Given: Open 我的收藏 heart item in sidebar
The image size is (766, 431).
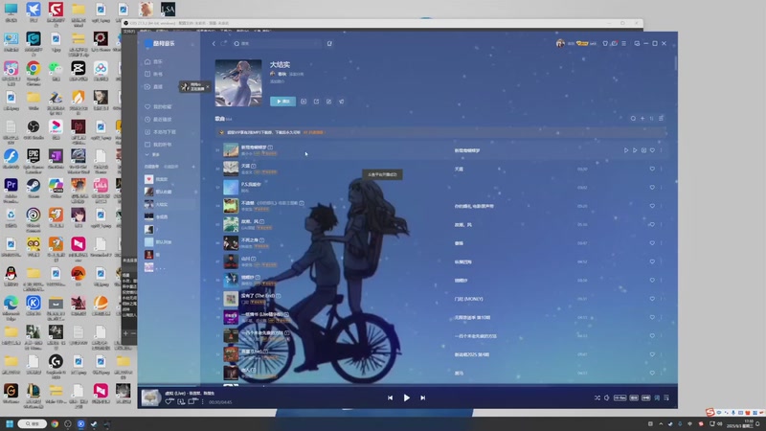Looking at the screenshot, I should tap(158, 106).
